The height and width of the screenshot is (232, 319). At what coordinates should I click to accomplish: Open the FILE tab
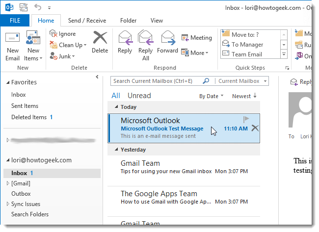15,21
